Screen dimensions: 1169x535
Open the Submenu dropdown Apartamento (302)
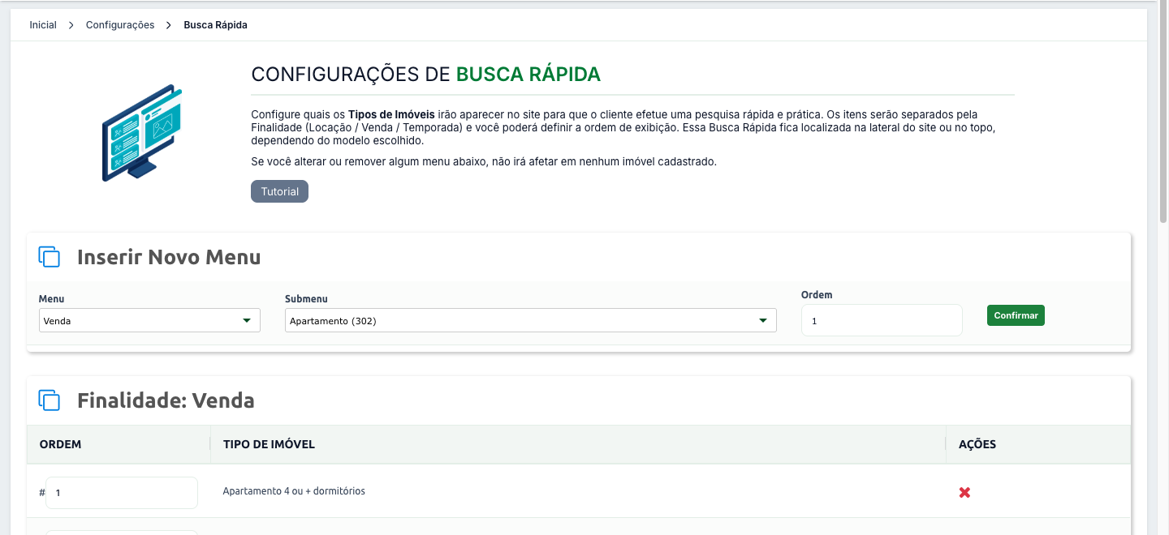click(531, 320)
